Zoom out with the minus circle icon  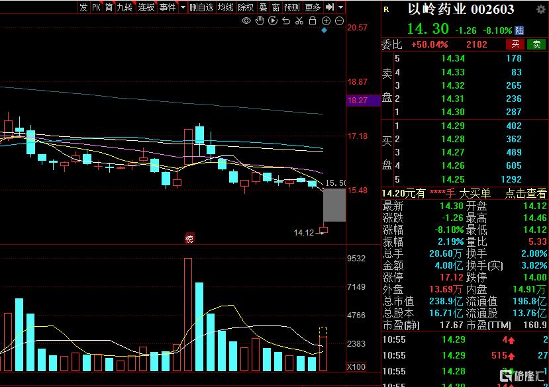tap(339, 21)
